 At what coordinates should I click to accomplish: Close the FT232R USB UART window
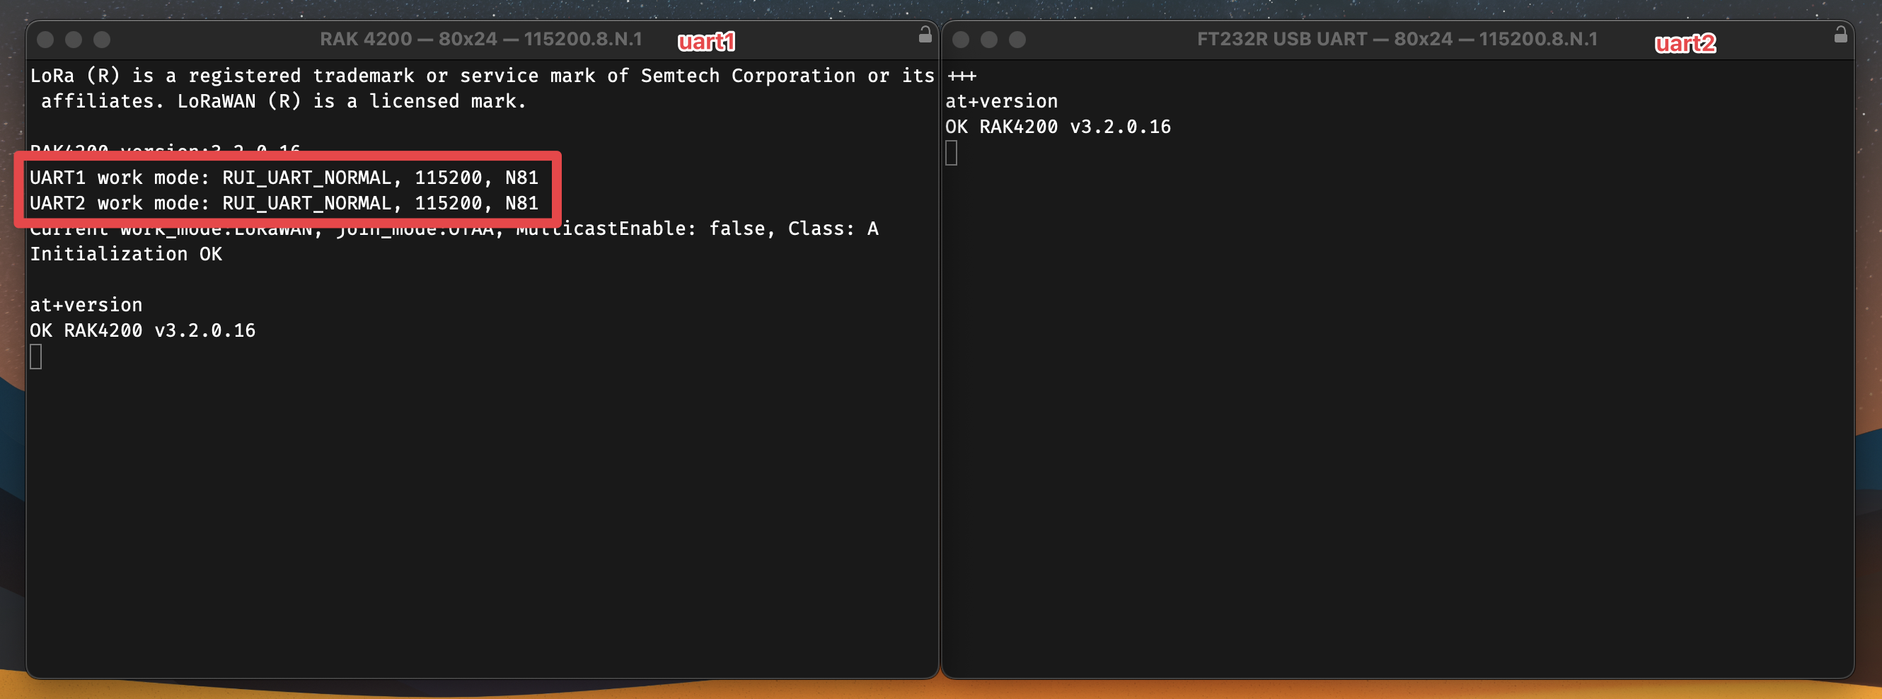[x=961, y=40]
